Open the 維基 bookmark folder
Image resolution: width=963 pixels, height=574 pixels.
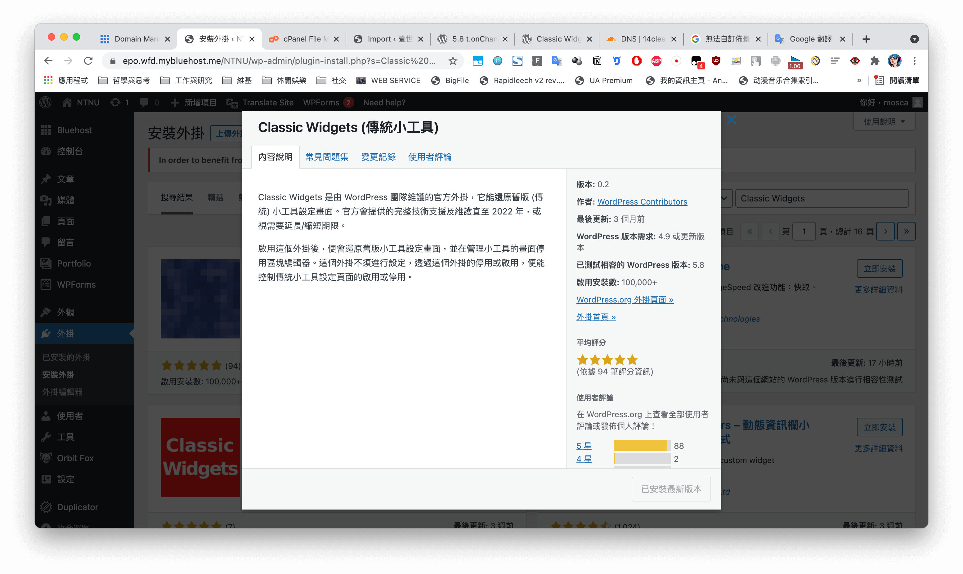[x=237, y=81]
